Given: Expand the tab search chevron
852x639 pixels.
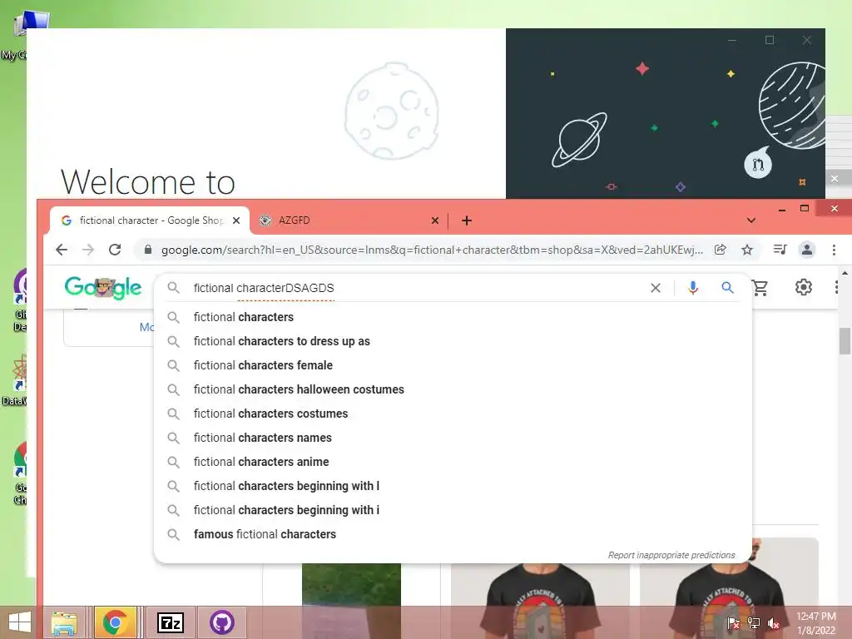Looking at the screenshot, I should (x=751, y=220).
